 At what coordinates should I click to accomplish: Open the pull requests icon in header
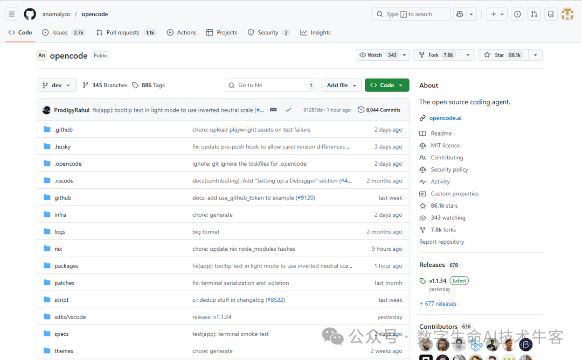click(533, 14)
